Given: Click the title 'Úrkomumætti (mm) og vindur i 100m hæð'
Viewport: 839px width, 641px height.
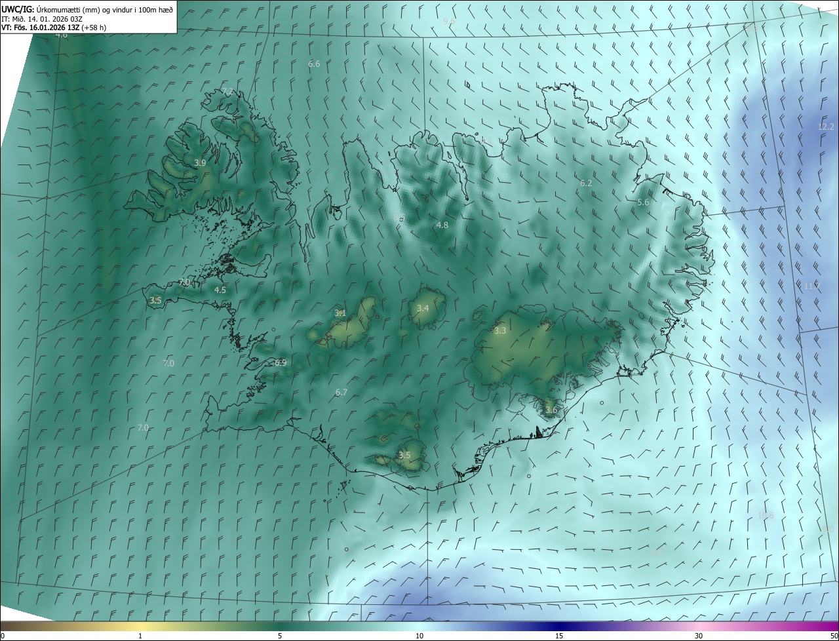Looking at the screenshot, I should click(104, 9).
